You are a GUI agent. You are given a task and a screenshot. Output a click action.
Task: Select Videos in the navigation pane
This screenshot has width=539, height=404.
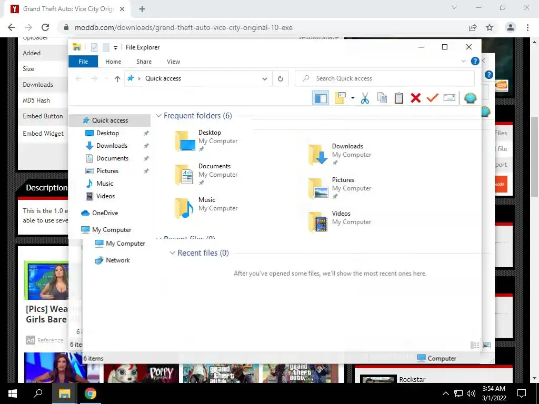click(105, 196)
